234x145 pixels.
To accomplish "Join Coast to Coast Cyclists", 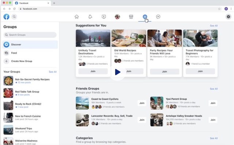I will [142, 103].
